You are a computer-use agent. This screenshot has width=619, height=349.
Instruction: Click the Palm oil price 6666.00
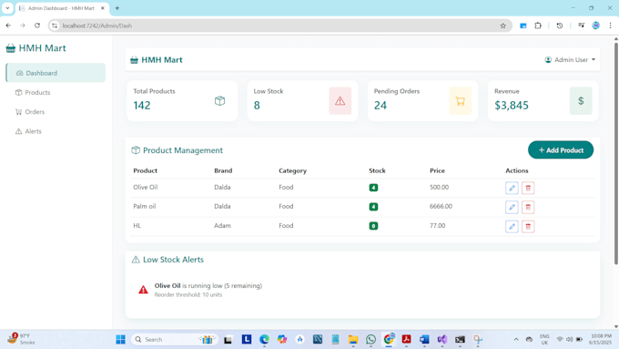(441, 206)
